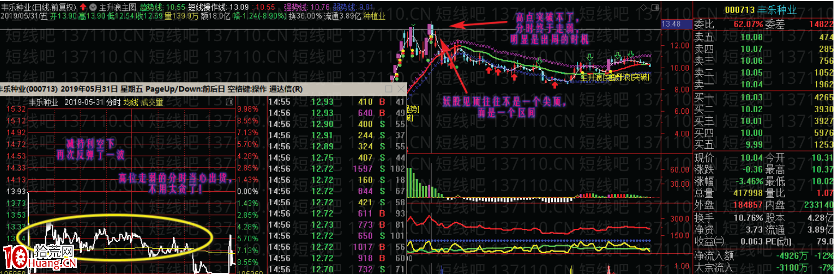Click the stock code 000713 in quote panel

point(743,10)
